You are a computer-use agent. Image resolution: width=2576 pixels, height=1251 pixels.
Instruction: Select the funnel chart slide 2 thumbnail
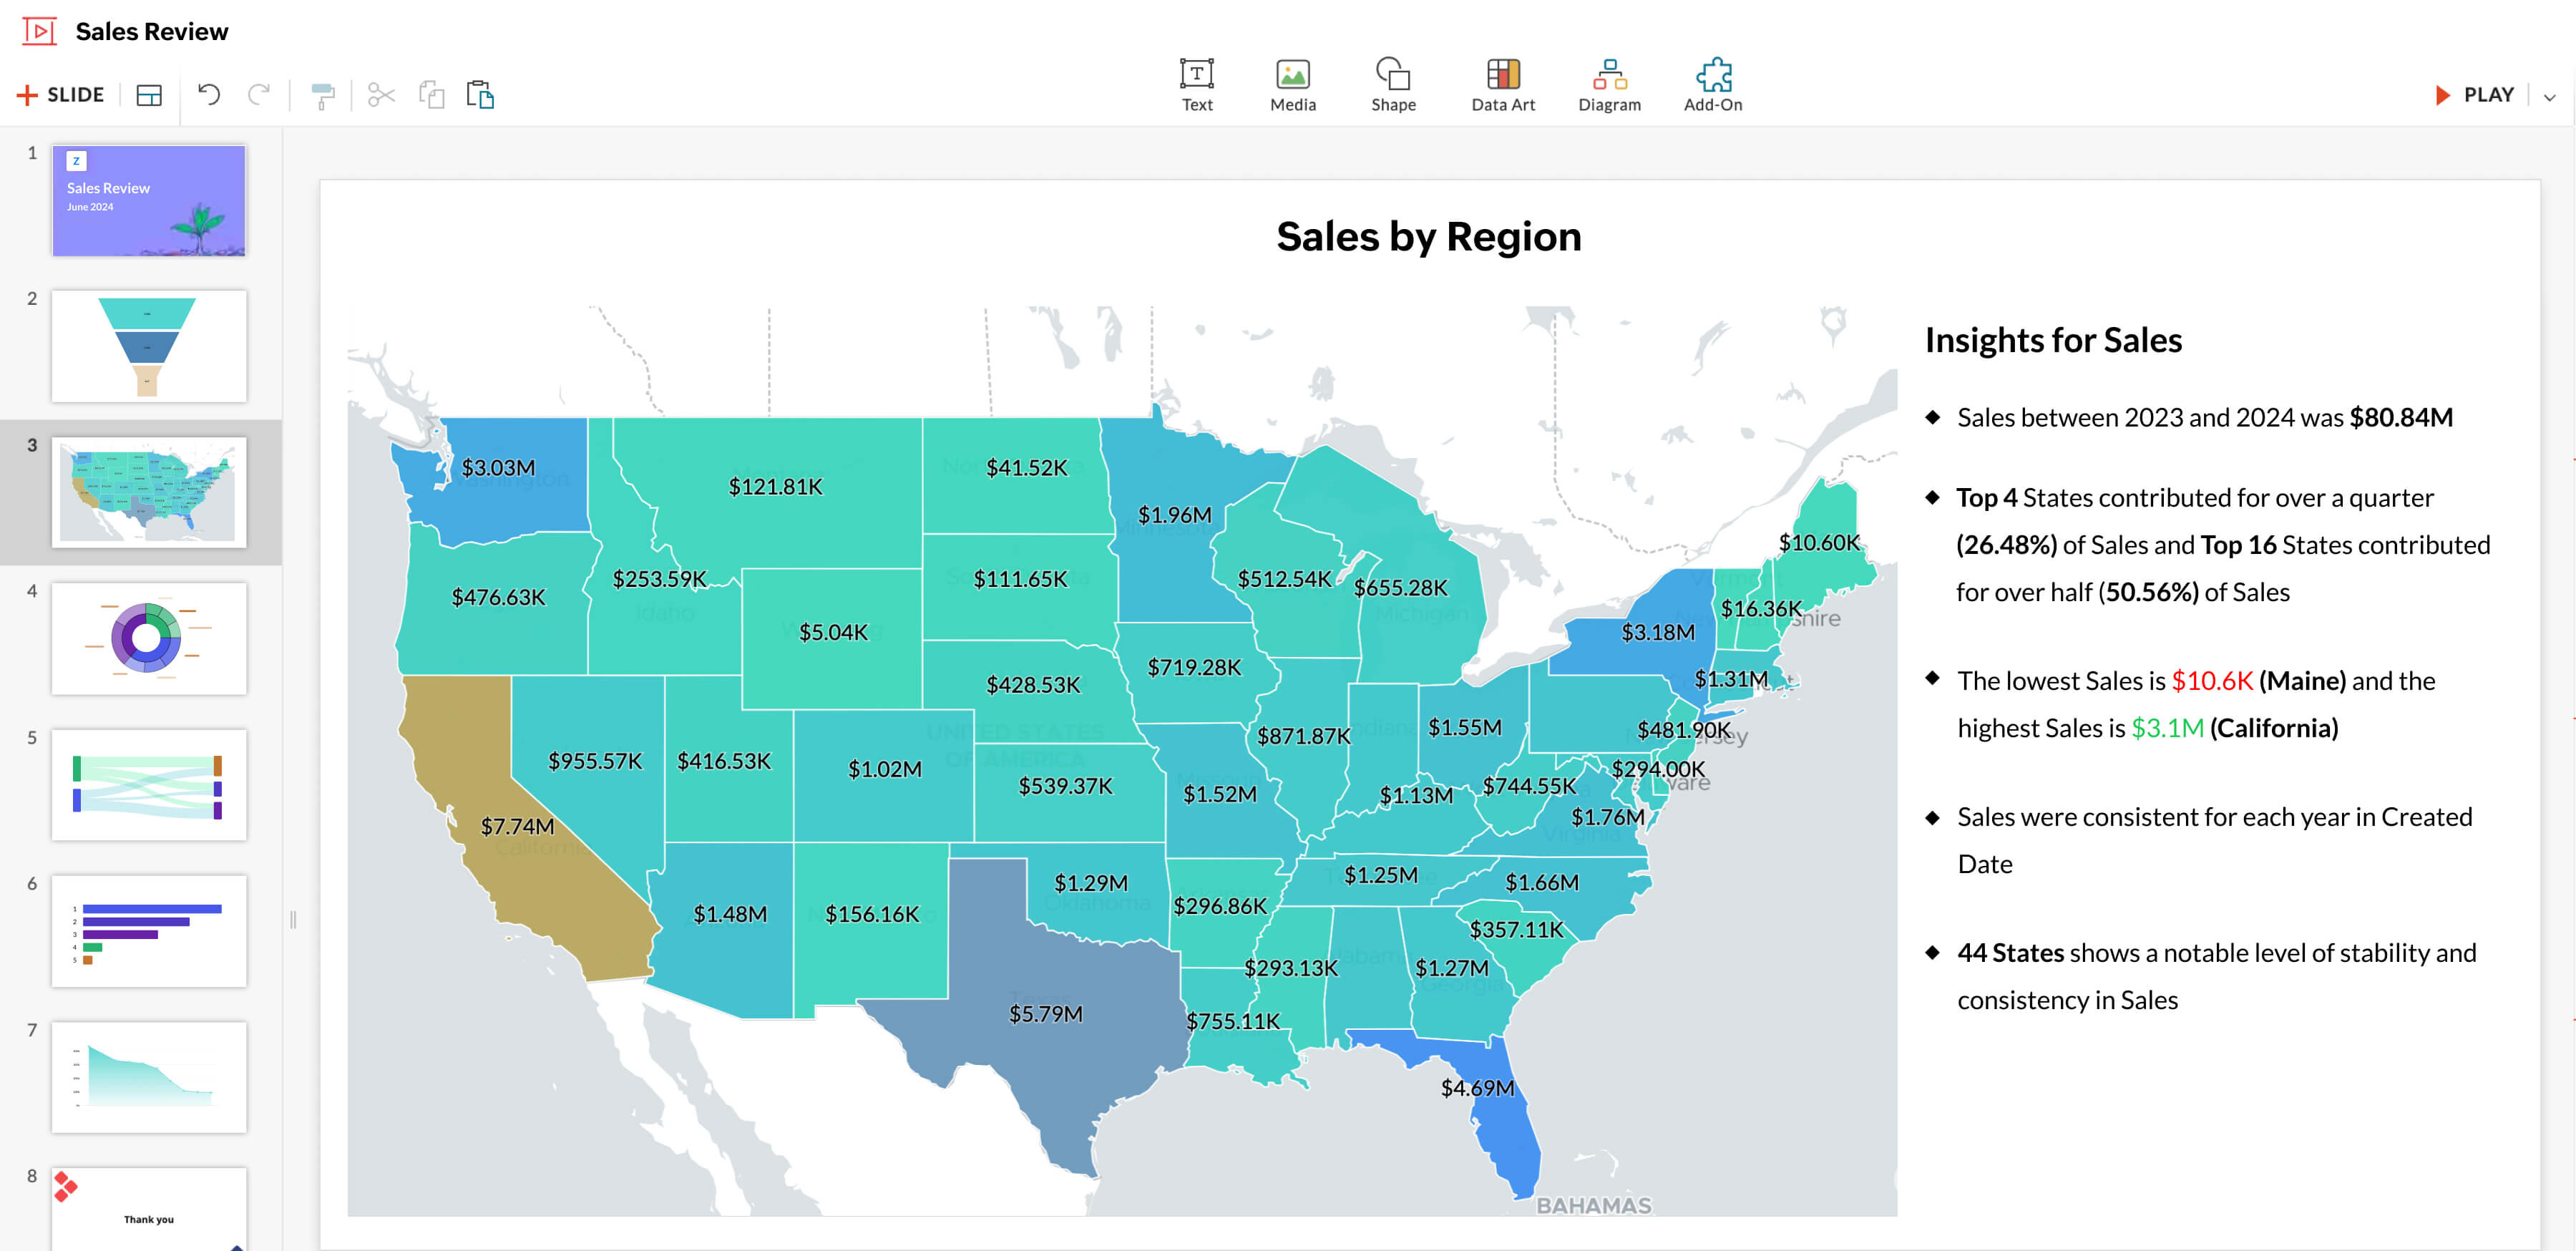149,346
